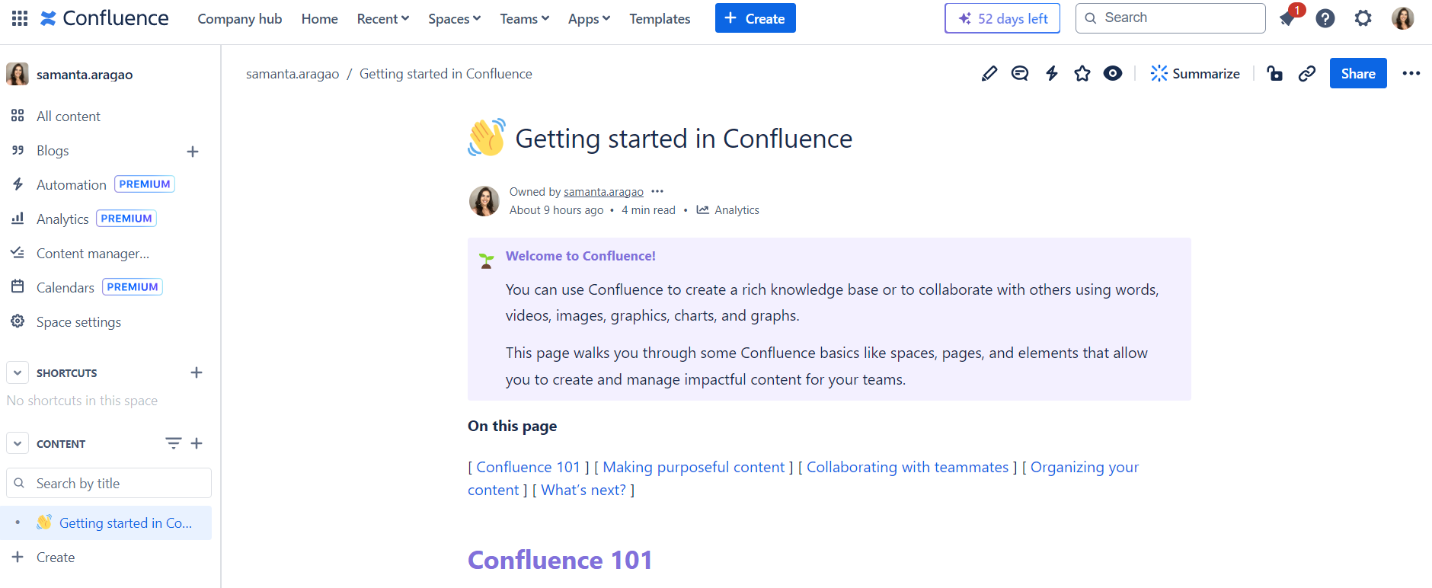Open the notifications bell icon
The width and height of the screenshot is (1432, 588).
[x=1288, y=18]
